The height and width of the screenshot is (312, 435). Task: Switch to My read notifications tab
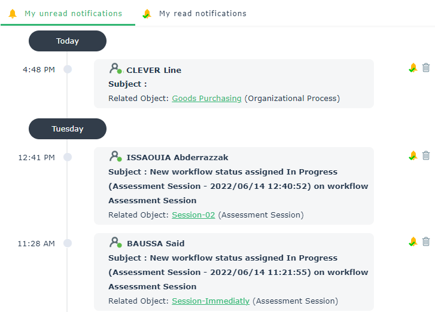pyautogui.click(x=195, y=13)
